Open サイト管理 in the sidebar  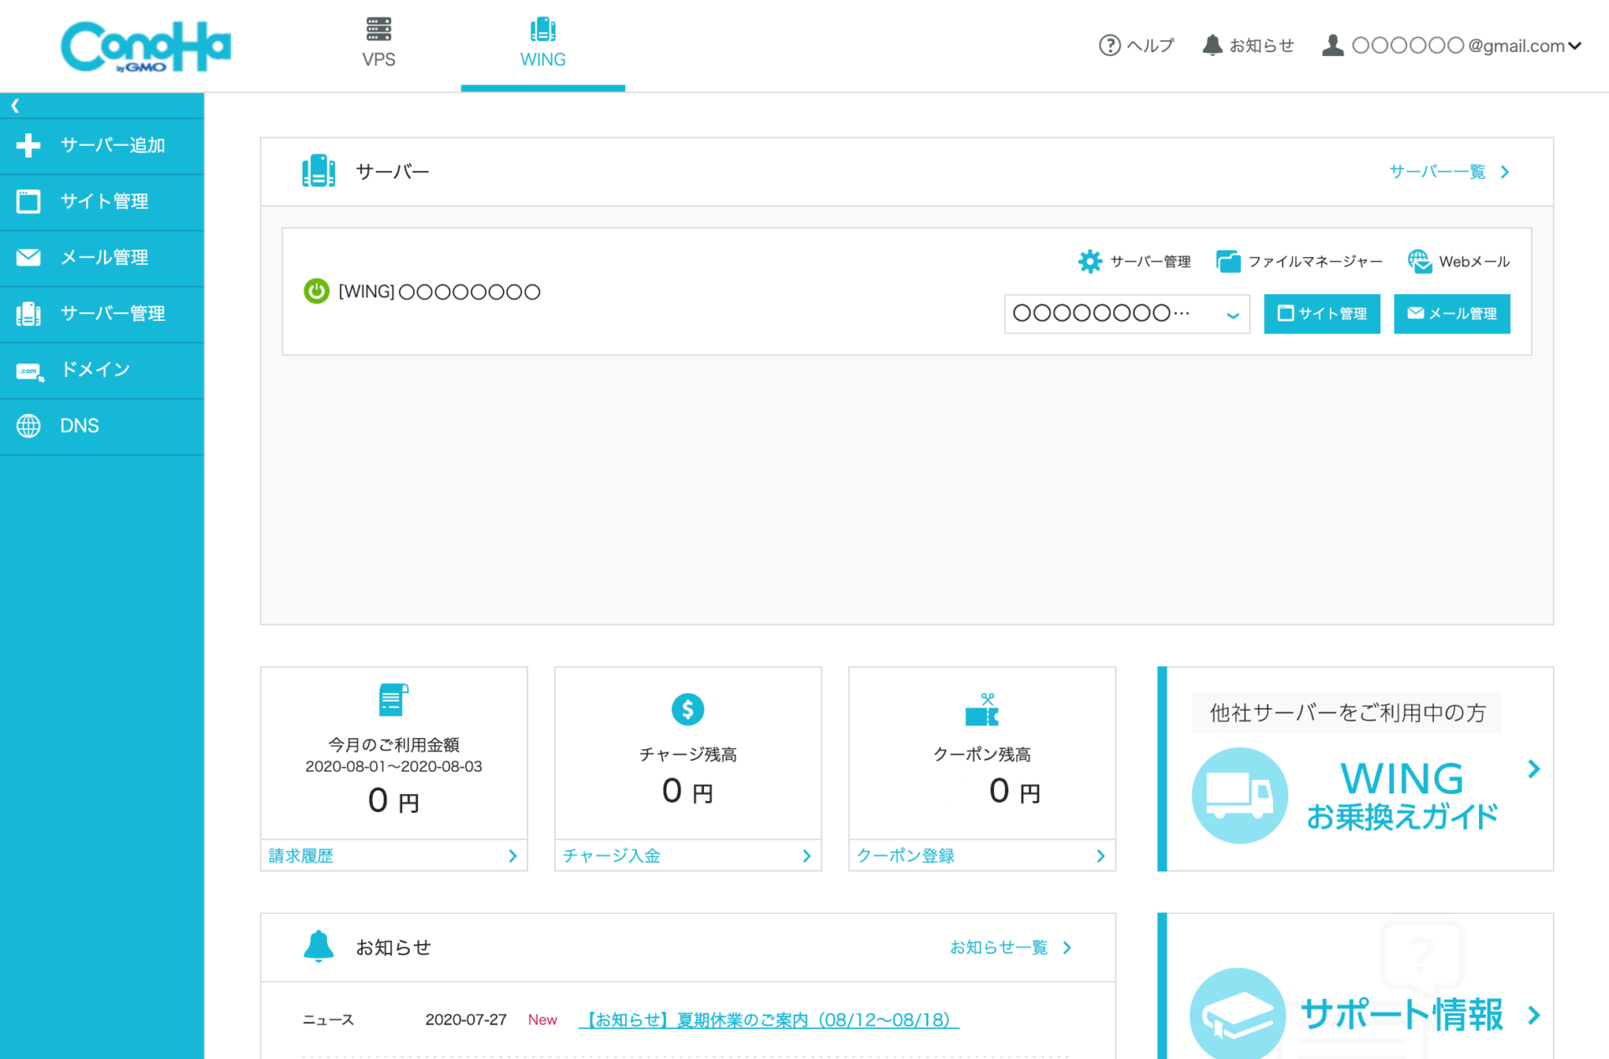pyautogui.click(x=103, y=202)
